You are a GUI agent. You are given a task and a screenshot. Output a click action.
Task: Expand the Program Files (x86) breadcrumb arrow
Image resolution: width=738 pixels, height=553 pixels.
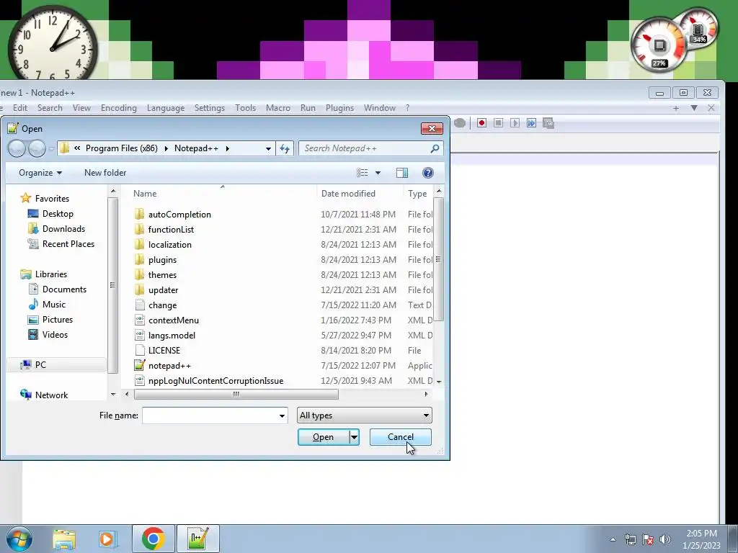coord(166,148)
